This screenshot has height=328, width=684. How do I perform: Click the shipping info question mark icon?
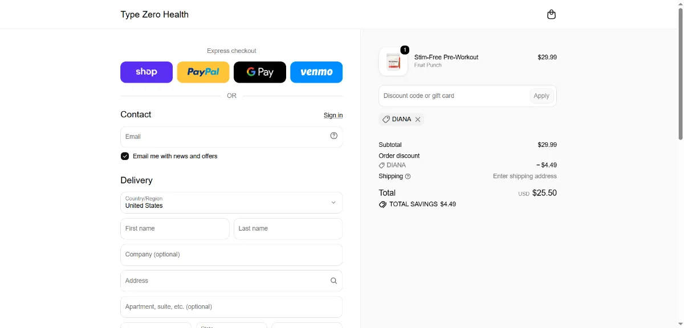408,177
